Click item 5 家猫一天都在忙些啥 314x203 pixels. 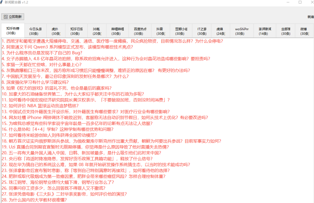(42, 64)
